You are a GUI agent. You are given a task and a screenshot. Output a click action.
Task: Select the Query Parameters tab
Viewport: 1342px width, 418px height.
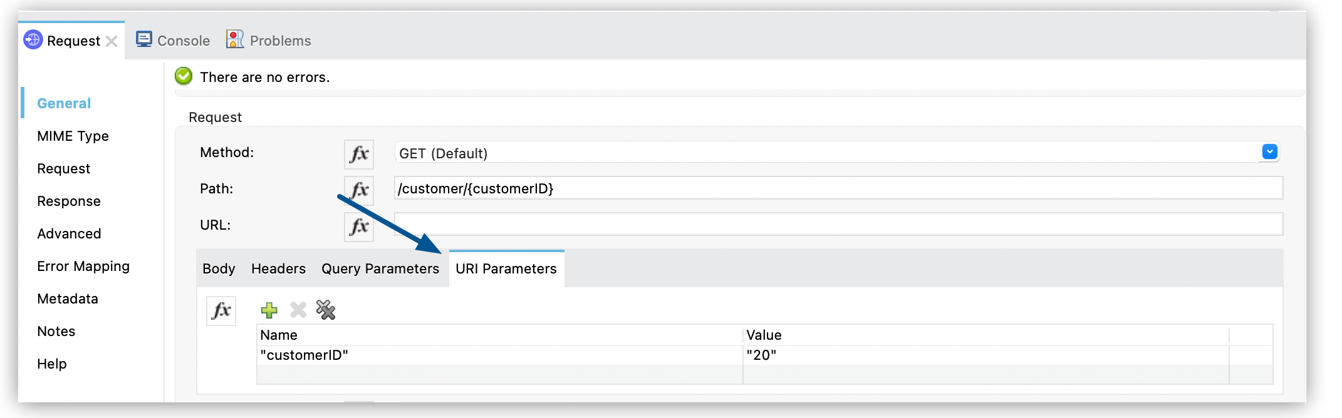tap(380, 268)
